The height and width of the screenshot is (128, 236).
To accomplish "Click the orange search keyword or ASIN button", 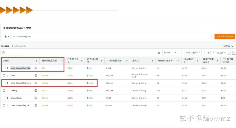I will point(224,37).
